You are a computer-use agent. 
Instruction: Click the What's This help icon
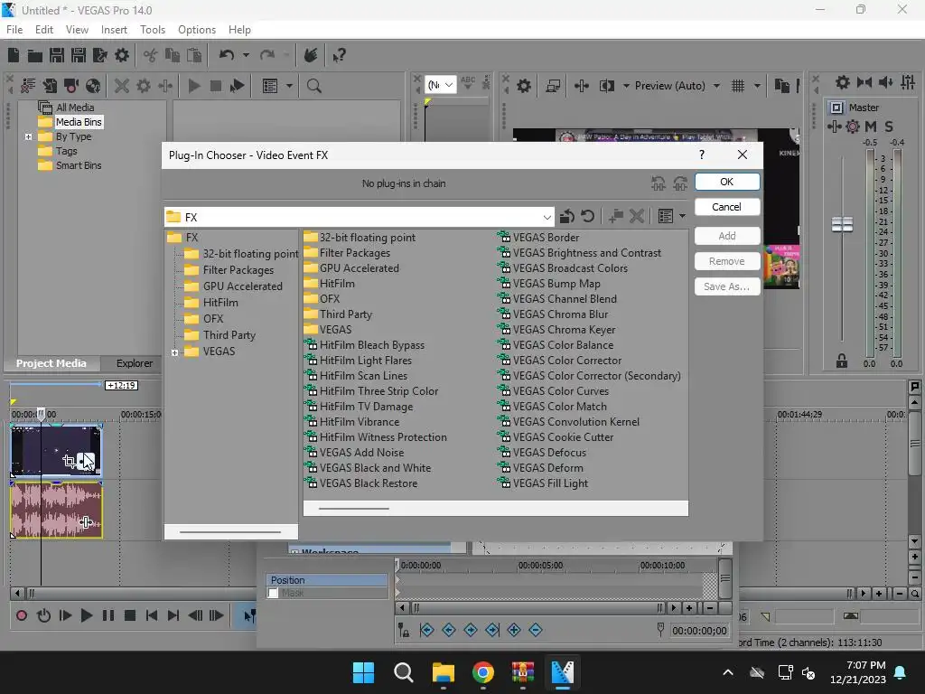click(339, 55)
